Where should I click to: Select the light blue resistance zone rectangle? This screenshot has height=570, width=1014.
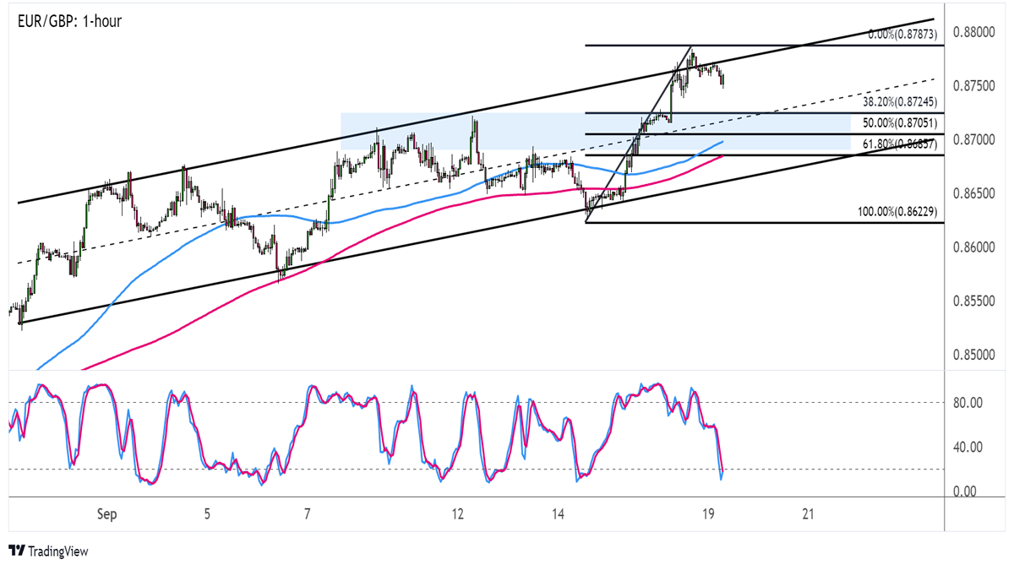click(596, 131)
